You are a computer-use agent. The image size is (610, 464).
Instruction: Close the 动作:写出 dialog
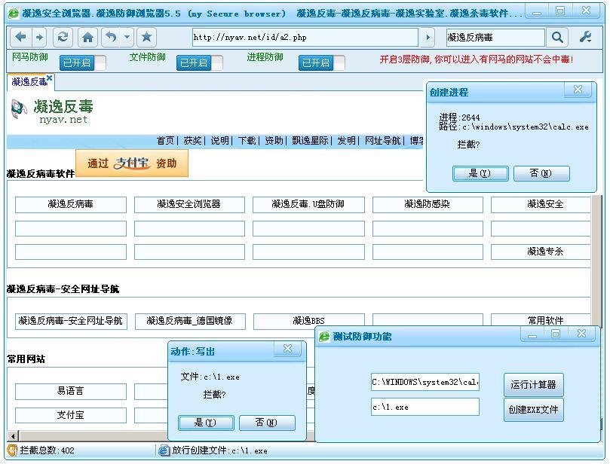[287, 349]
